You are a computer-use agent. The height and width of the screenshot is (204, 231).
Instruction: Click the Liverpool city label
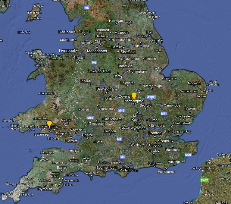click(x=67, y=51)
